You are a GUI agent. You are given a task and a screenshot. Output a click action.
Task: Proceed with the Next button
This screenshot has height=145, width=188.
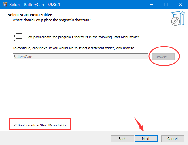click(146, 139)
